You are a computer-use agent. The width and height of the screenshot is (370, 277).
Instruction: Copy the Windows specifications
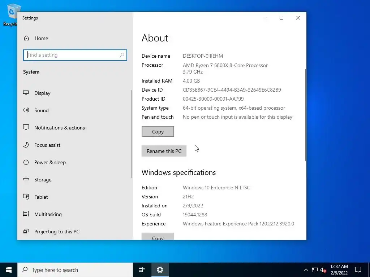pyautogui.click(x=158, y=237)
